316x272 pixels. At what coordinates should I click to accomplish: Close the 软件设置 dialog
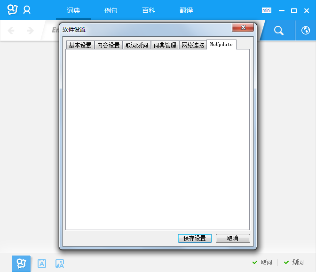(243, 27)
